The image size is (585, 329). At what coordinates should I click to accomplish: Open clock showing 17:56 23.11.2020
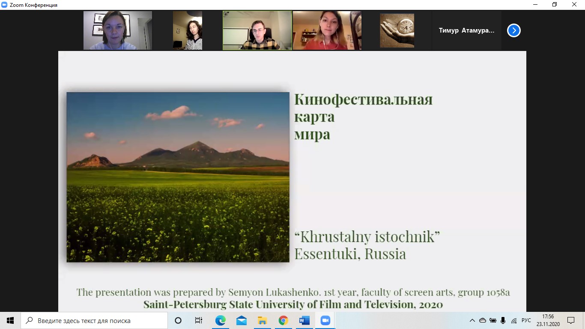(548, 320)
